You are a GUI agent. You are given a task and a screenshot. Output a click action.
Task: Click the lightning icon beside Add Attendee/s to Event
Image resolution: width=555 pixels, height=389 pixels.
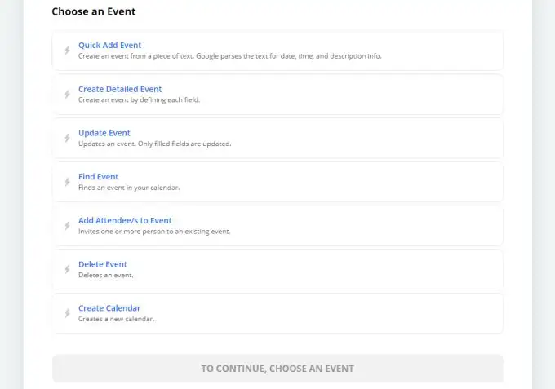pyautogui.click(x=67, y=226)
